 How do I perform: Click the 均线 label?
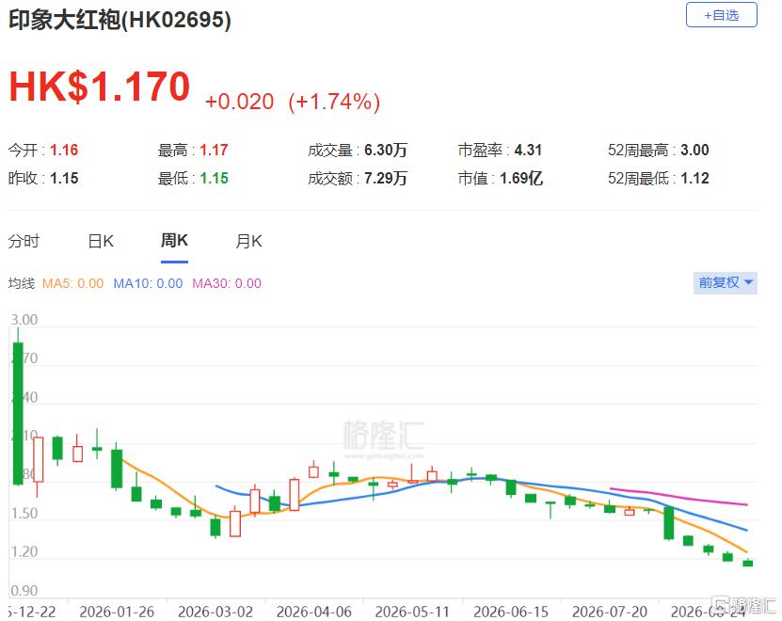tap(22, 283)
